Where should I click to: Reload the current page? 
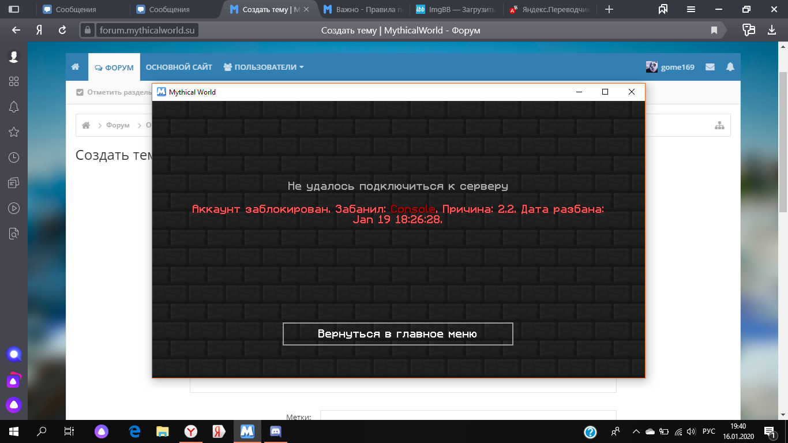pyautogui.click(x=62, y=30)
